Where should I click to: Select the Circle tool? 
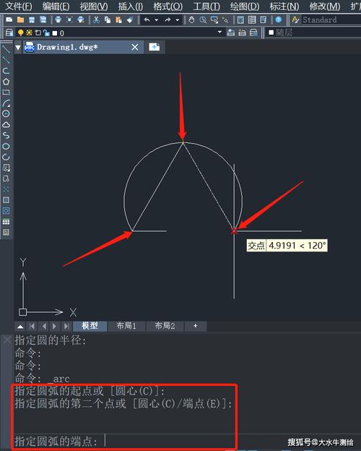[x=6, y=114]
